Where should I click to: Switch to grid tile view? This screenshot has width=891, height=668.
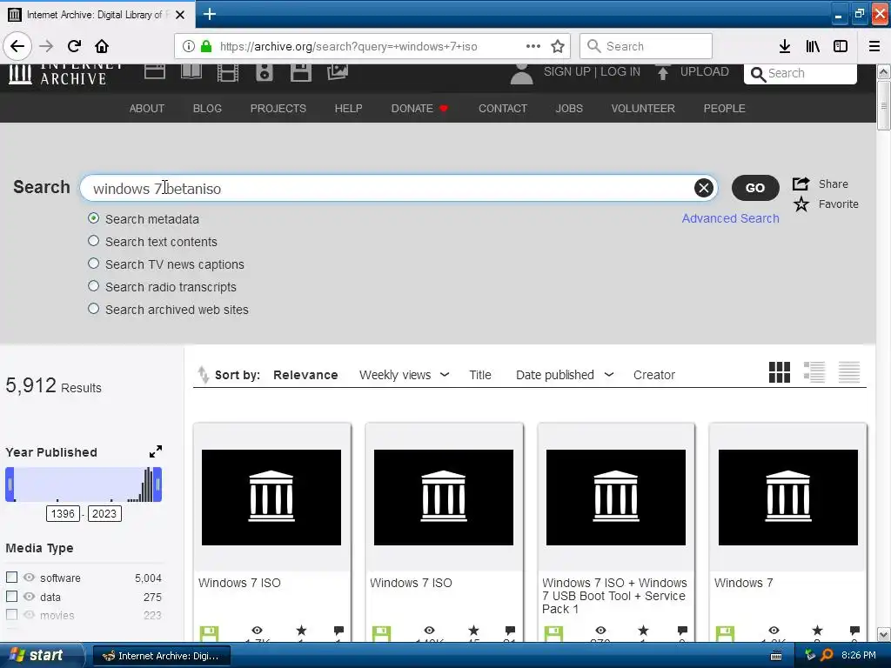tap(779, 372)
